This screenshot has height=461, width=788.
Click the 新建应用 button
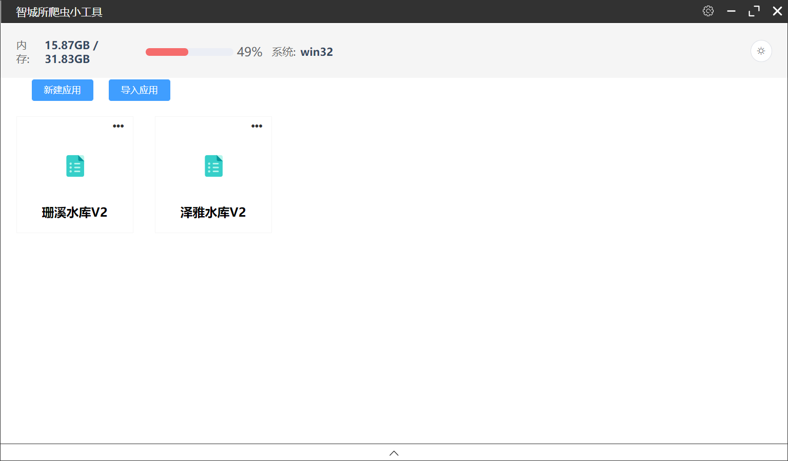click(62, 90)
